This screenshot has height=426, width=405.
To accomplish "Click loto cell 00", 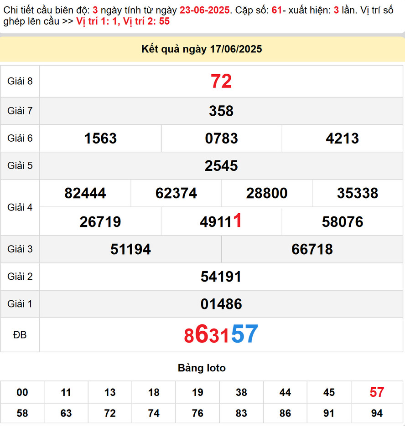I will (22, 392).
